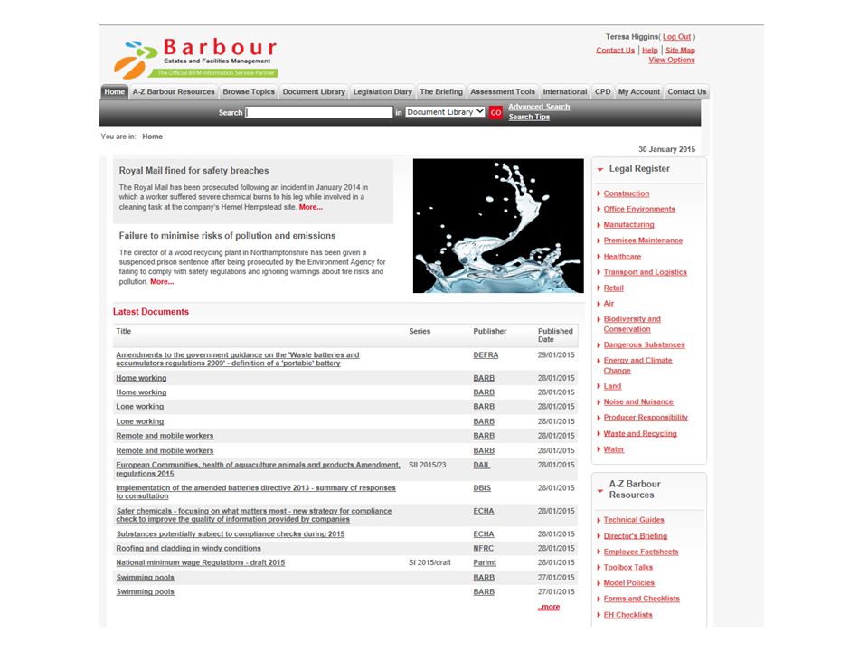This screenshot has height=651, width=868.
Task: Open Energy and Climate Change link
Action: [637, 365]
